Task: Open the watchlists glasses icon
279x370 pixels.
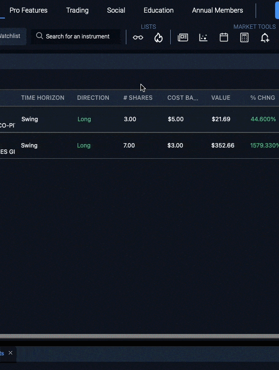Action: [138, 37]
